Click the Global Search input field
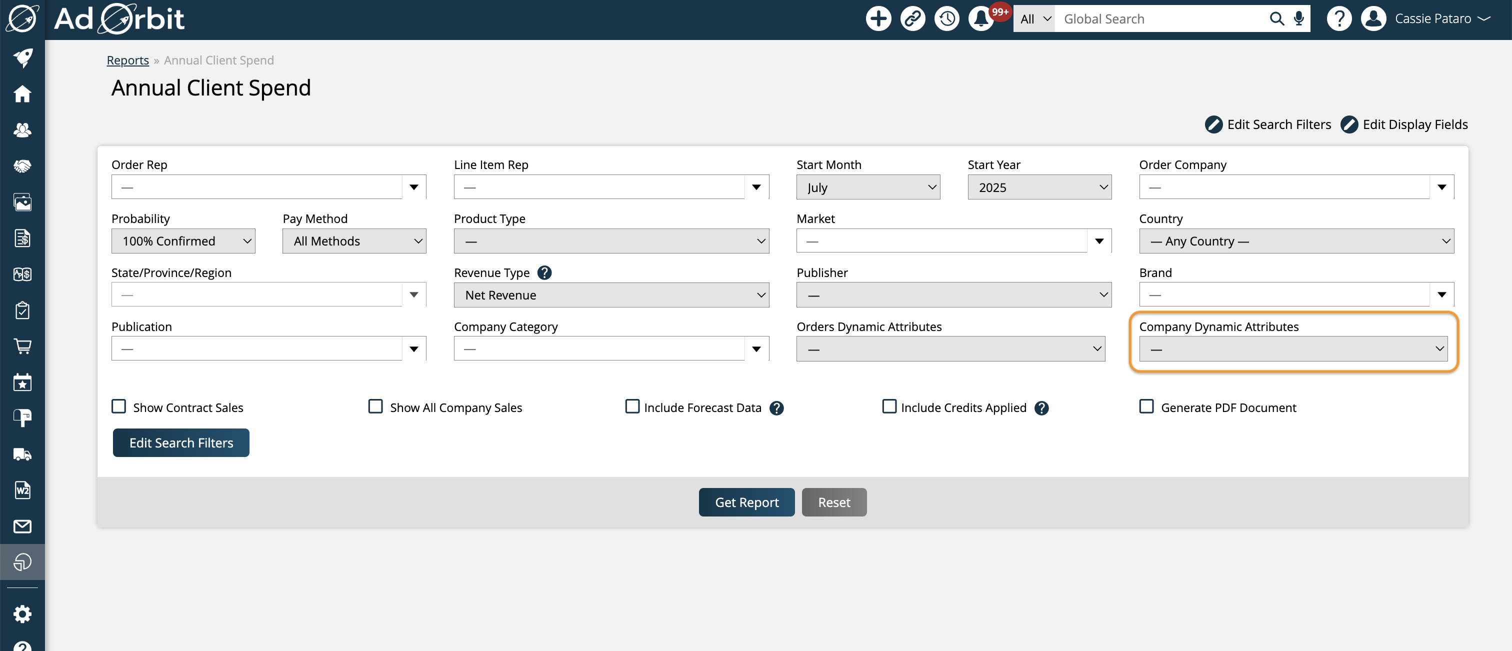 [x=1161, y=19]
